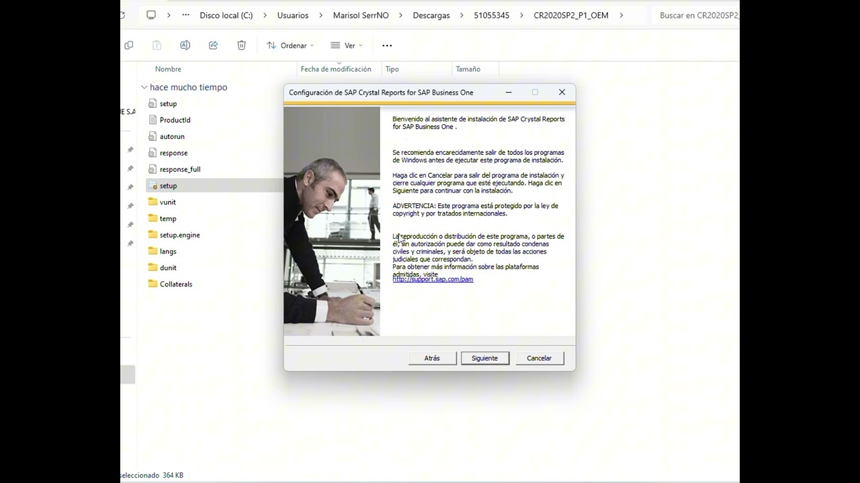
Task: Click the Buscar en CR2020SP2 search field
Action: point(696,15)
